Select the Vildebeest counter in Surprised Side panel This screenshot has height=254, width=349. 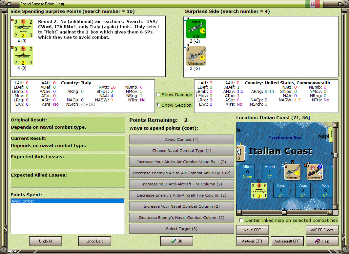[196, 56]
